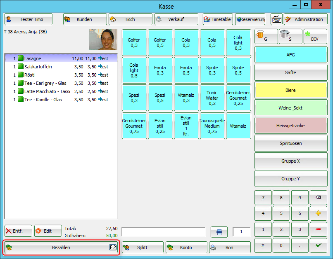Confirm with the green checkmark button
Screen dimensions: 333x259
[x=318, y=245]
